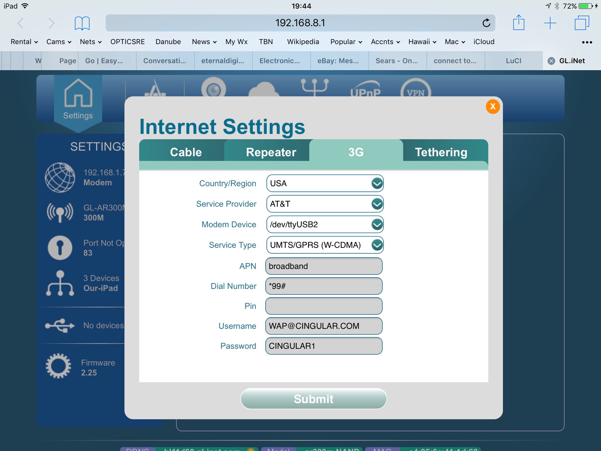Switch to the Repeater tab
601x451 pixels.
(271, 152)
